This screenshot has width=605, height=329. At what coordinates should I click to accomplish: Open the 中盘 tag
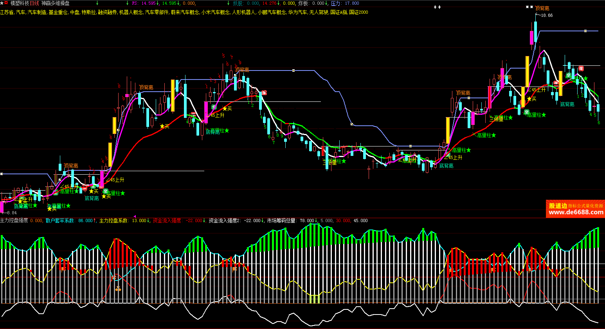point(74,12)
